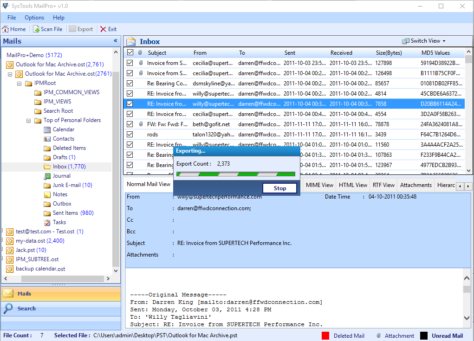Click the mail list scroll up arrow
The width and height of the screenshot is (474, 341).
click(x=468, y=52)
